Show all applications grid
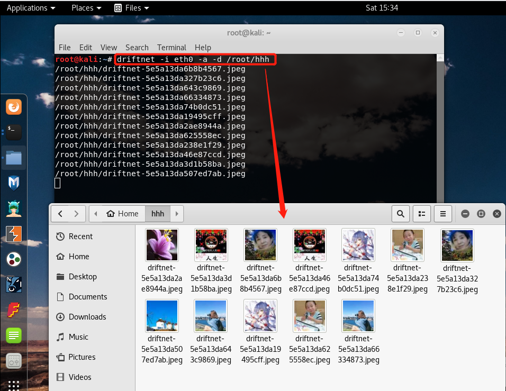Image resolution: width=506 pixels, height=391 pixels. (14, 385)
